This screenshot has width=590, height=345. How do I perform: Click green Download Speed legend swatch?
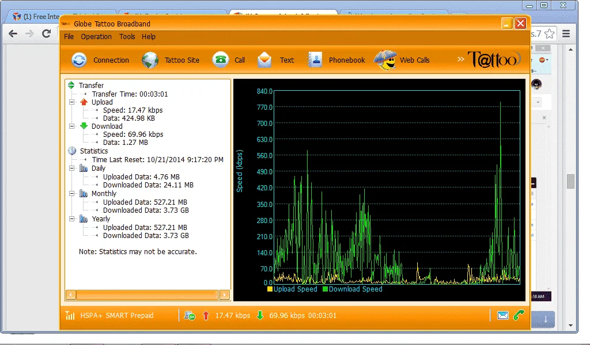point(325,289)
